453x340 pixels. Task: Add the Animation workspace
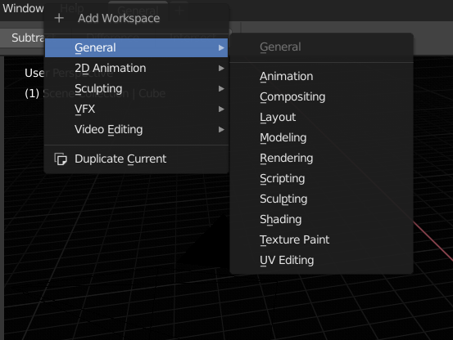(x=322, y=76)
